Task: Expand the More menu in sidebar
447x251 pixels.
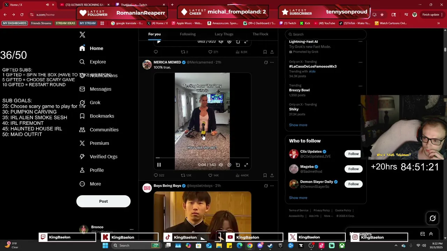Action: click(x=90, y=184)
